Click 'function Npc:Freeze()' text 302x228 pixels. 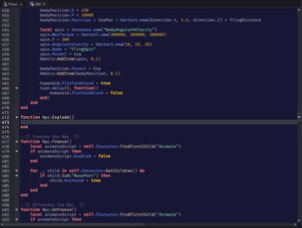(46, 141)
